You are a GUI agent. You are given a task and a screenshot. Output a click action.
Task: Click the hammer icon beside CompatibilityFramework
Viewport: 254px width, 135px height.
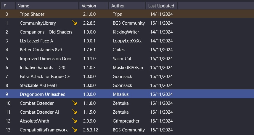point(75,130)
